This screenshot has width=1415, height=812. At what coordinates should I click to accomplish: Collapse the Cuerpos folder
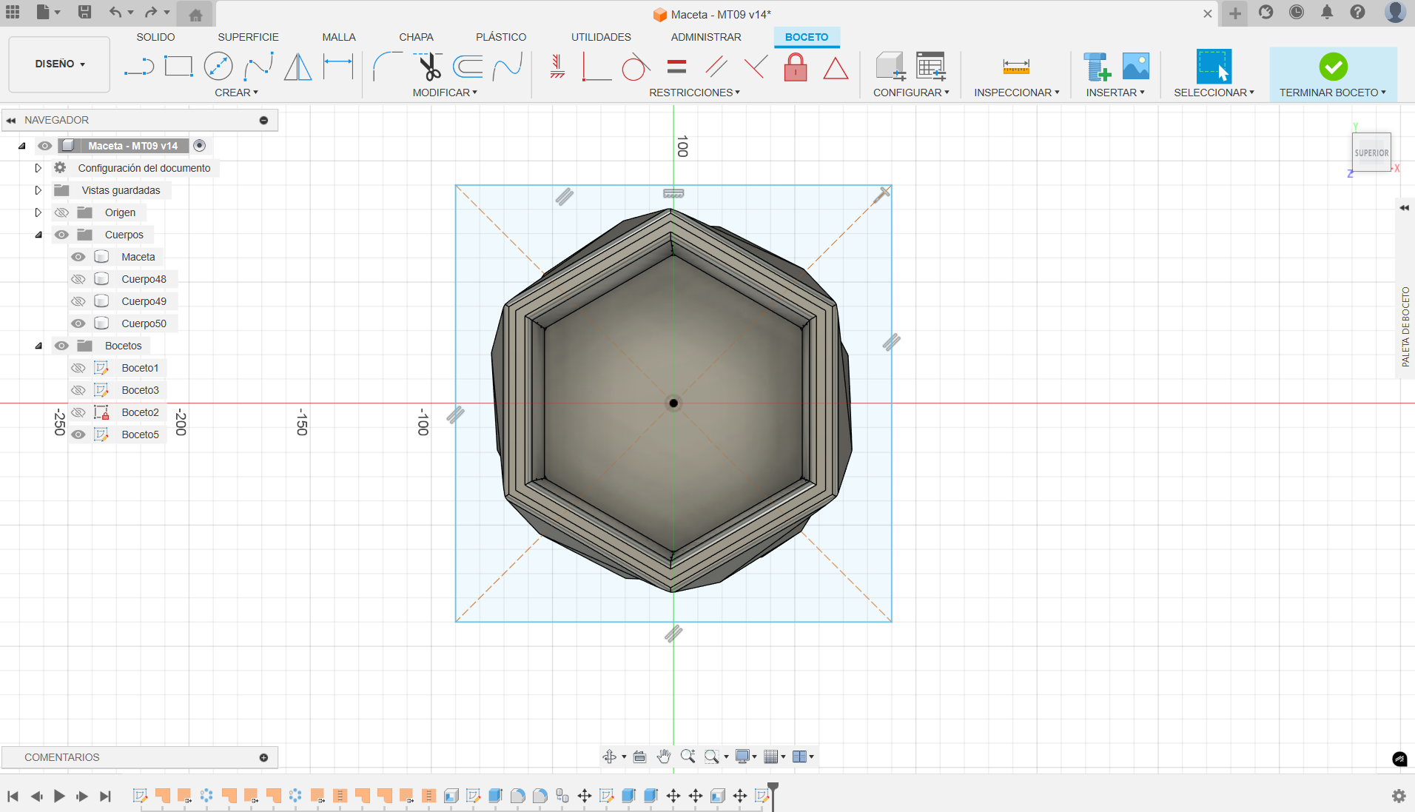[38, 235]
